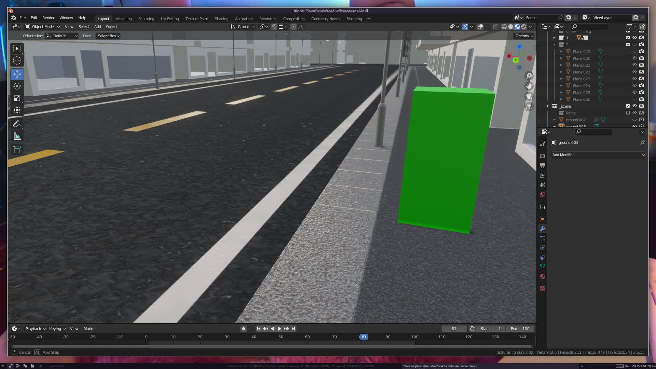Hide Plane.021 with eye icon
Screen dimensions: 656x369
click(634, 65)
